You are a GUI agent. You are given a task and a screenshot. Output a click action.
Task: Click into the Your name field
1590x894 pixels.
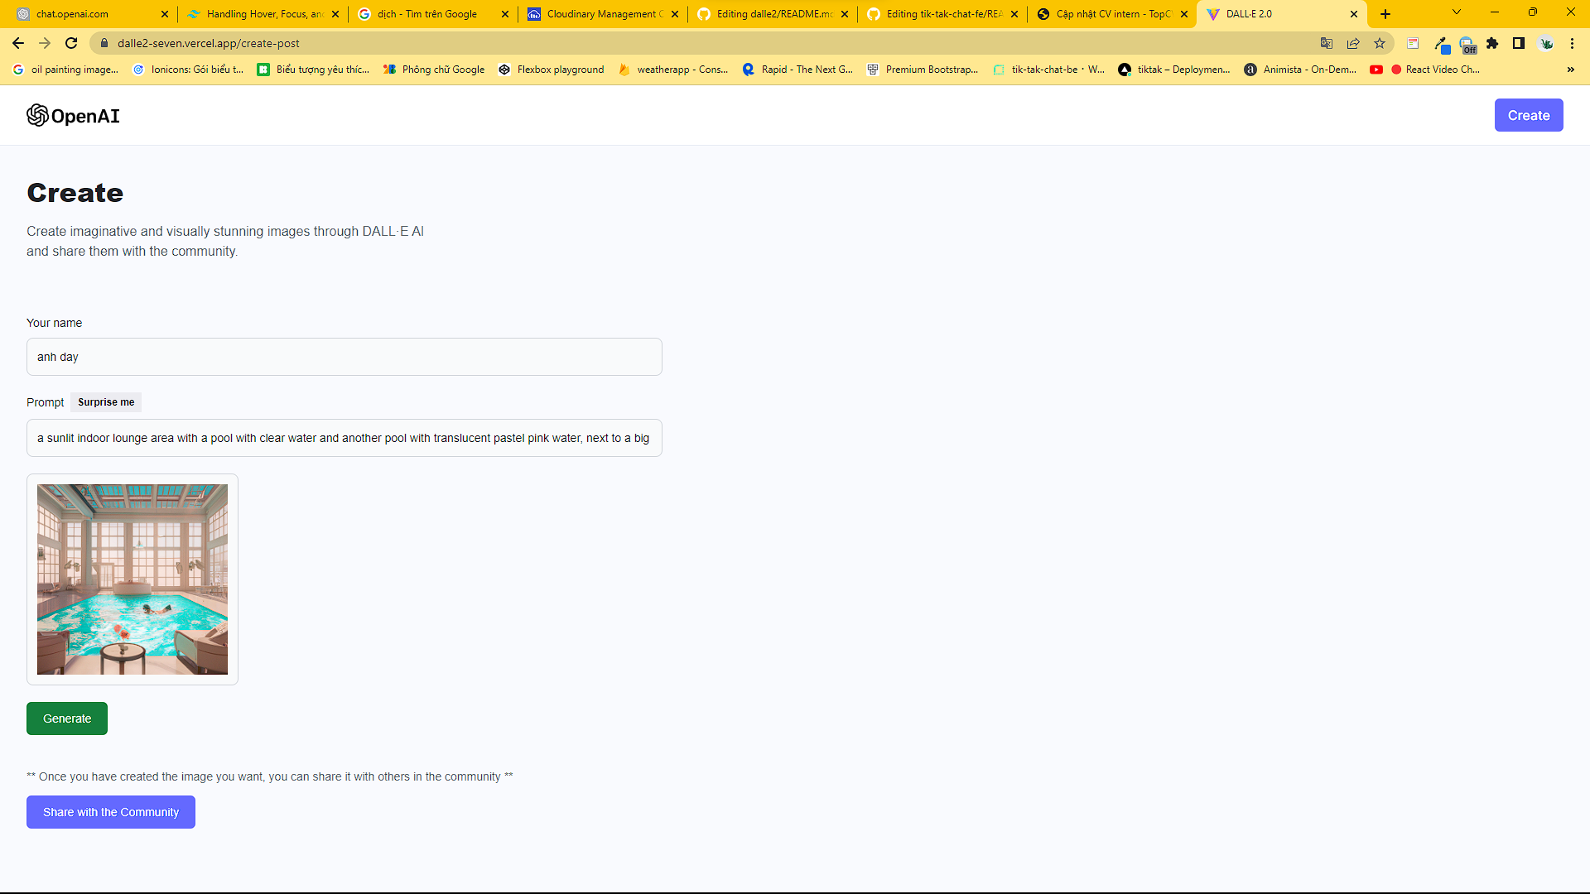(x=344, y=357)
